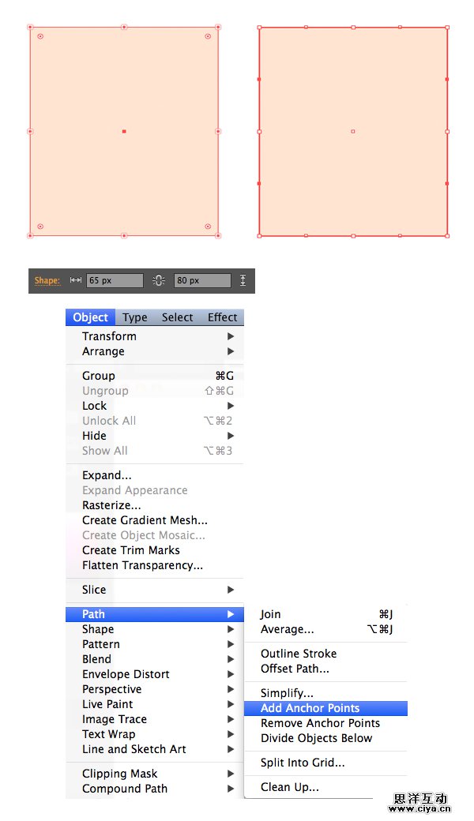Screen dimensions: 474x821
Task: Click center point of the left rectangle
Action: coord(124,131)
